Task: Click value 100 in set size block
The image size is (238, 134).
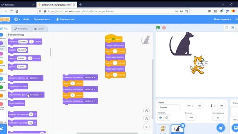Action: click(30, 122)
